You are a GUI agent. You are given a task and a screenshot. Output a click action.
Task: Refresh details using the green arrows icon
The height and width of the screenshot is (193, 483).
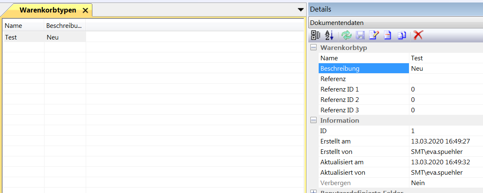click(x=346, y=35)
